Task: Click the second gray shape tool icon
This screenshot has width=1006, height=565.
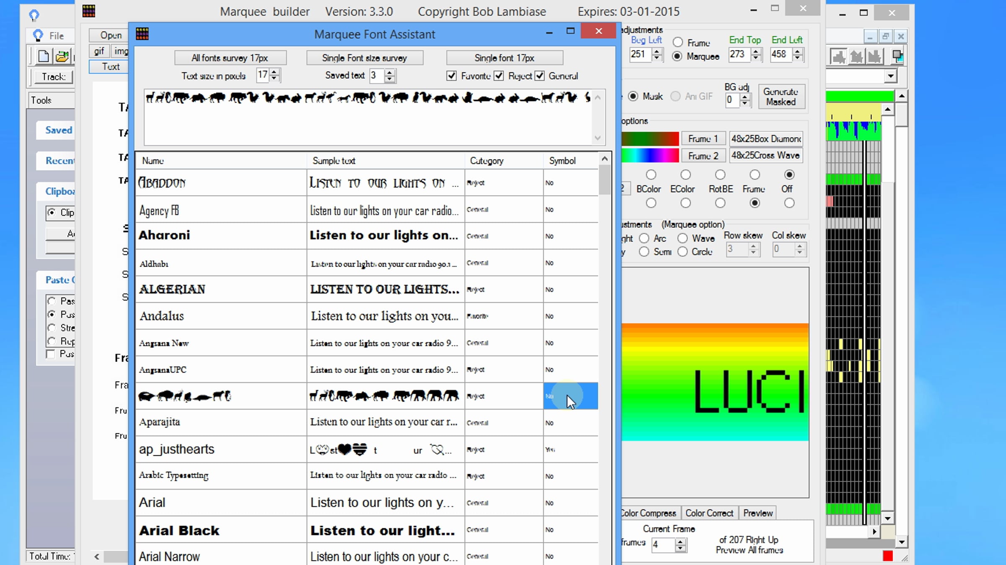Action: 857,56
